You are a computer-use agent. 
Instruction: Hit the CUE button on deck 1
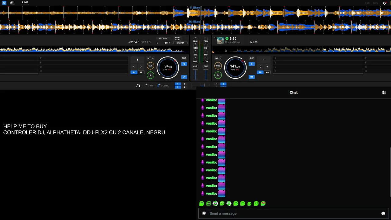pos(150,66)
